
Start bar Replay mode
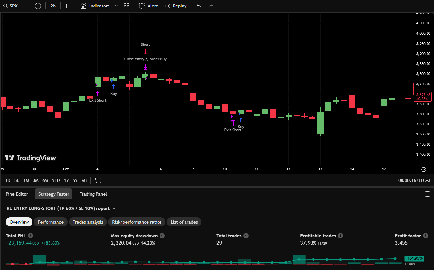(176, 6)
